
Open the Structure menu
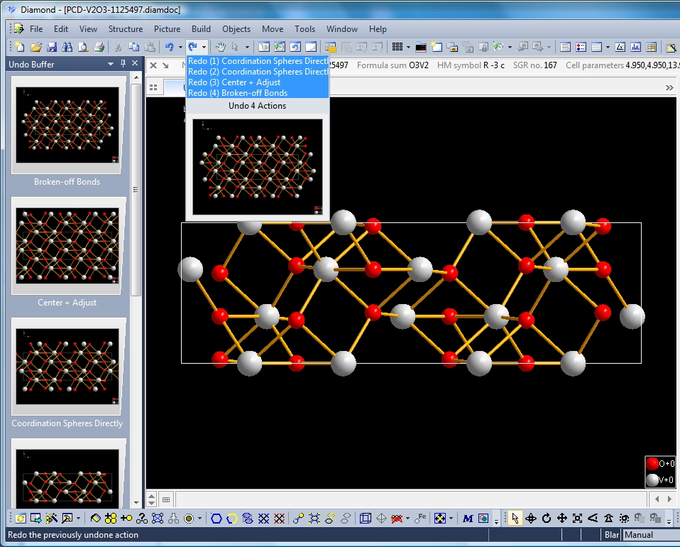[125, 29]
